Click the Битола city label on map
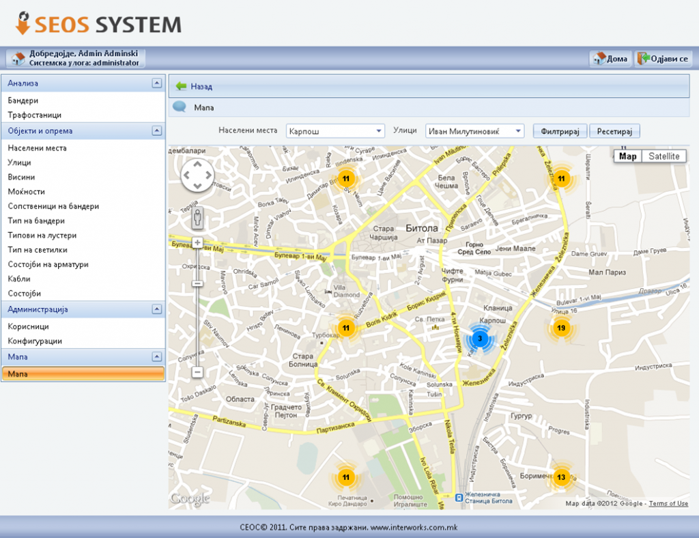699x538 pixels. pyautogui.click(x=422, y=228)
